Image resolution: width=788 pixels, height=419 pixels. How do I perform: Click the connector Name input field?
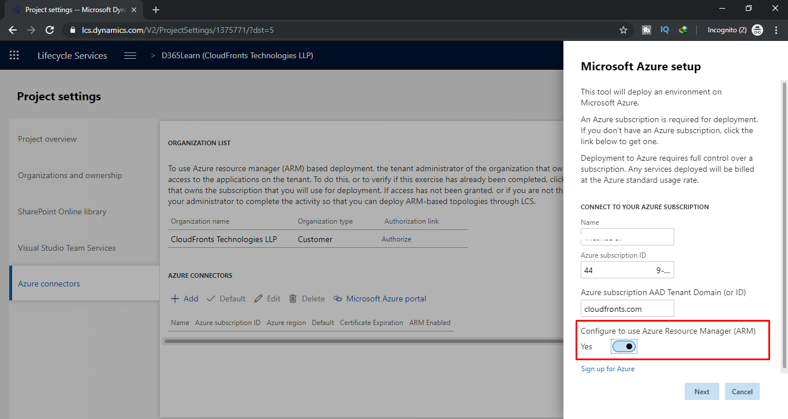click(628, 237)
